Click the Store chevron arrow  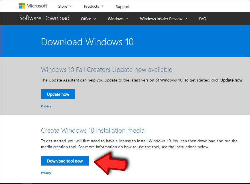(71, 6)
